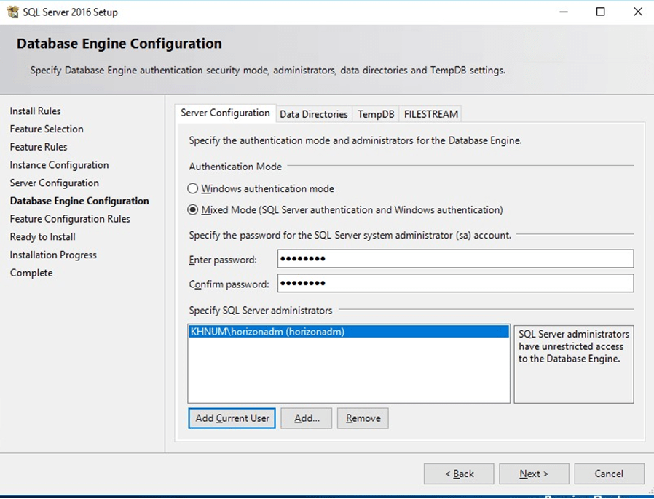
Task: Select the Server Configuration tab
Action: 225,113
